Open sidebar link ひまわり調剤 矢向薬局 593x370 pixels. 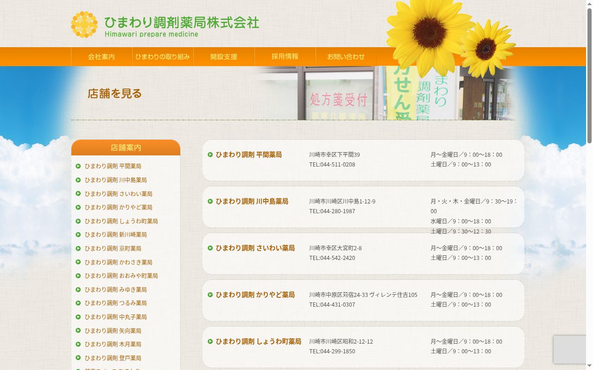pos(113,331)
